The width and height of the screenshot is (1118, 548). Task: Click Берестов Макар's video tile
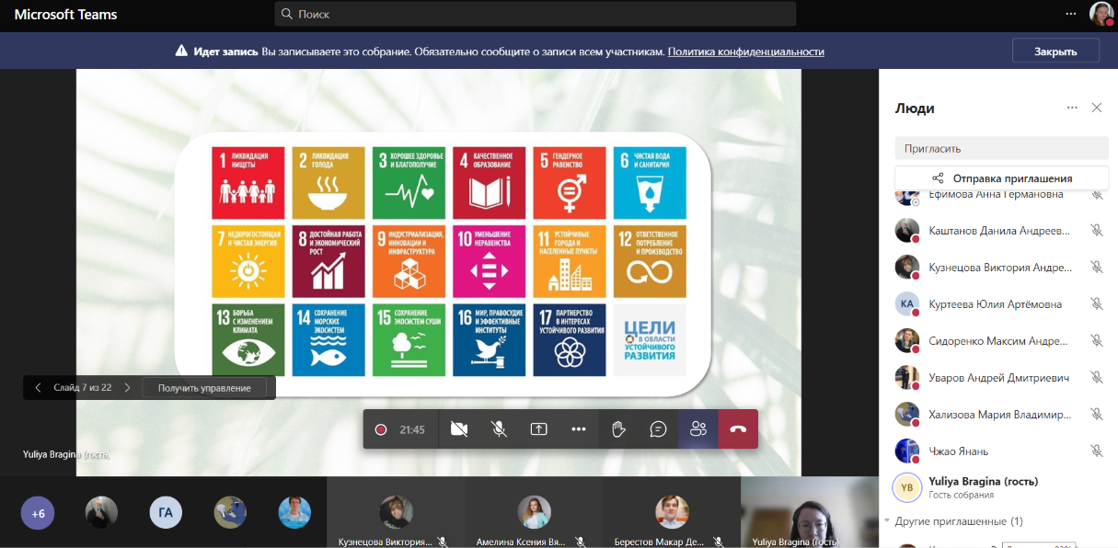click(672, 512)
